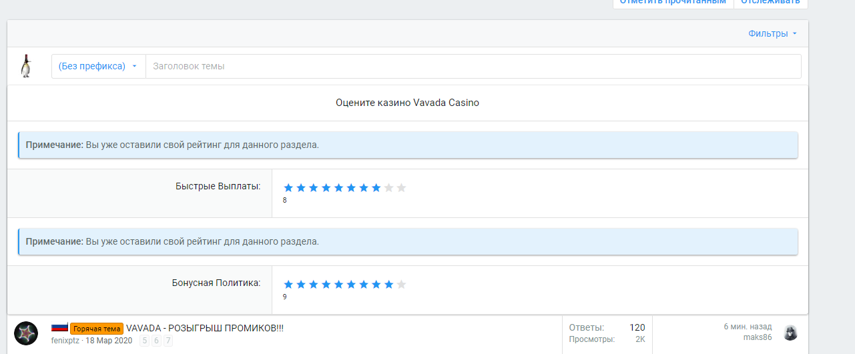Select sixth star for Бонусная Политика
Screen dimensions: 855x354
pyautogui.click(x=351, y=285)
